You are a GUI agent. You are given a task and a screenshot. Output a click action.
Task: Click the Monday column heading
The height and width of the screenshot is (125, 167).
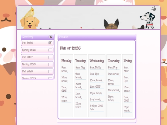[66, 61]
